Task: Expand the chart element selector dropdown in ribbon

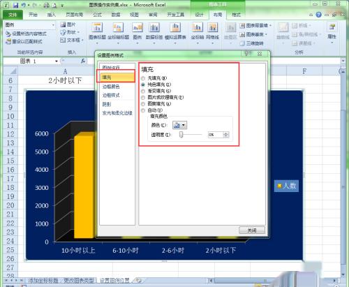Action: tap(53, 24)
